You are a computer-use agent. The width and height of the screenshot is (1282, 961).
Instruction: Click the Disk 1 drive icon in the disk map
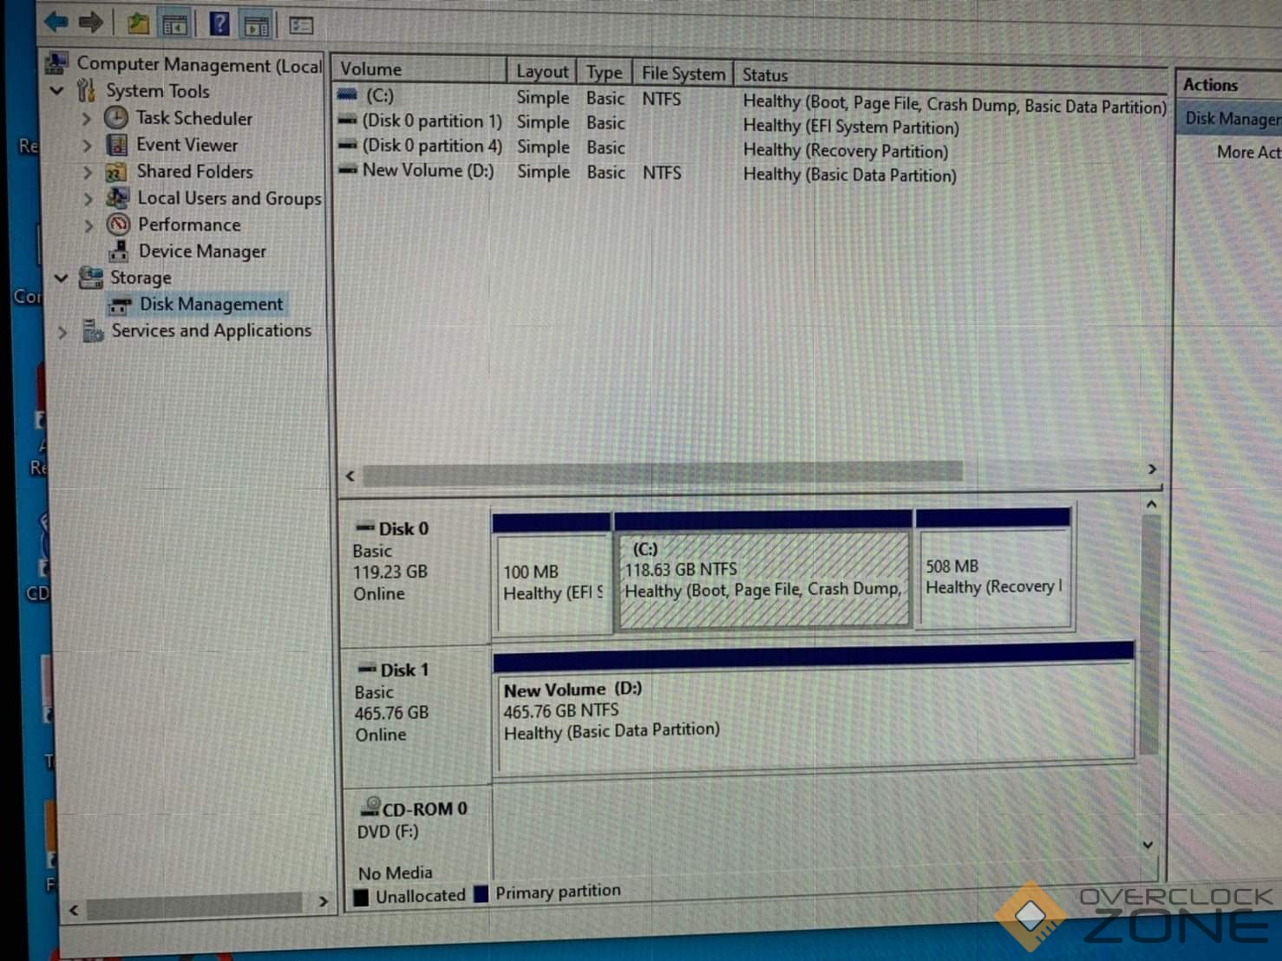pyautogui.click(x=368, y=668)
